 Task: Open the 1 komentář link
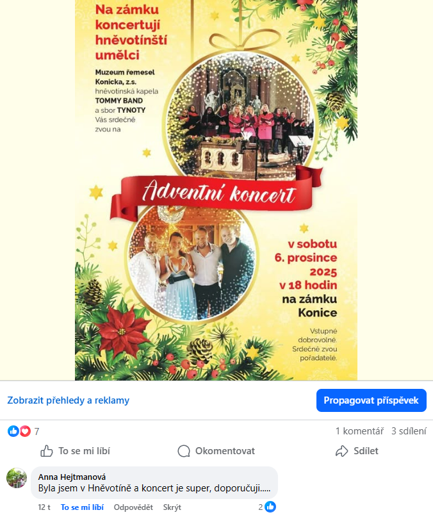359,431
